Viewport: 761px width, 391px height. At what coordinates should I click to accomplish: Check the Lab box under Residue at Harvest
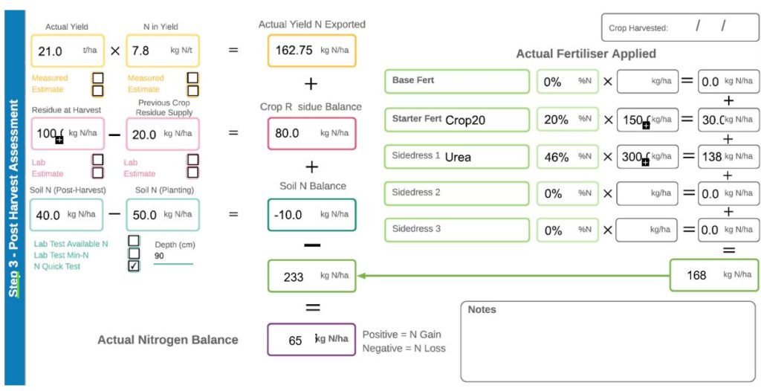(x=98, y=160)
